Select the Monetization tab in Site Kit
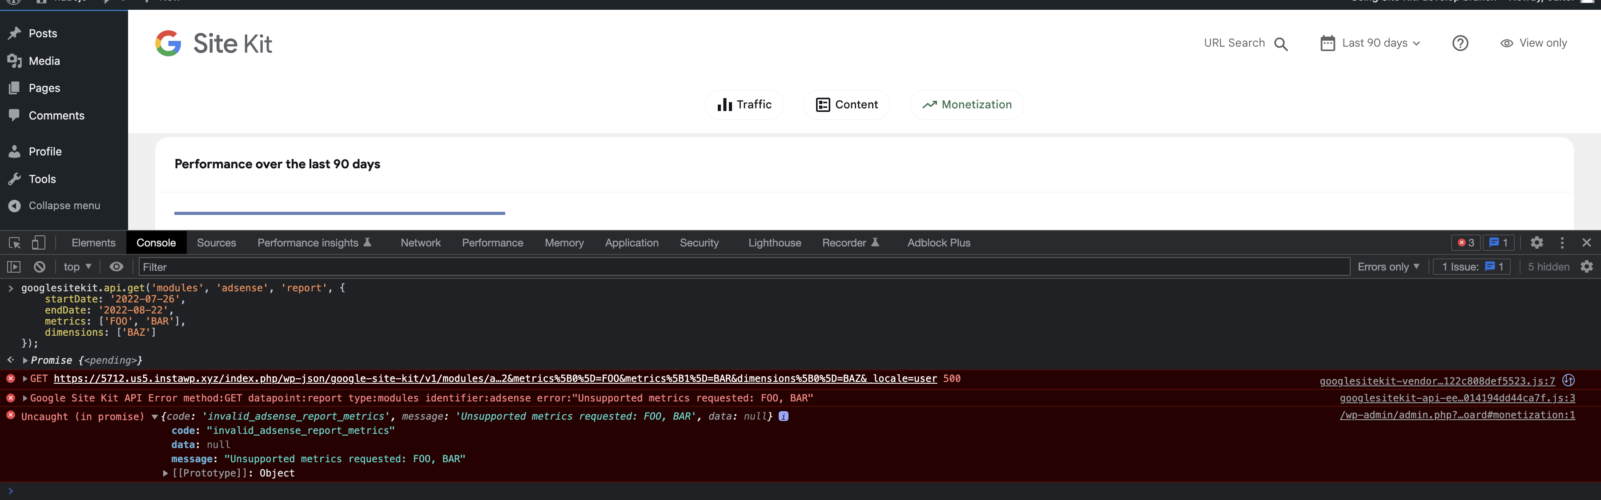1601x500 pixels. pos(966,104)
